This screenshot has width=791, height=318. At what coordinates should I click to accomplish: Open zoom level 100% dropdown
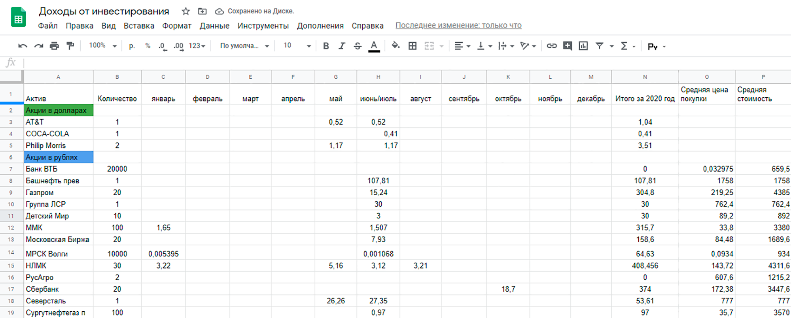tap(103, 45)
